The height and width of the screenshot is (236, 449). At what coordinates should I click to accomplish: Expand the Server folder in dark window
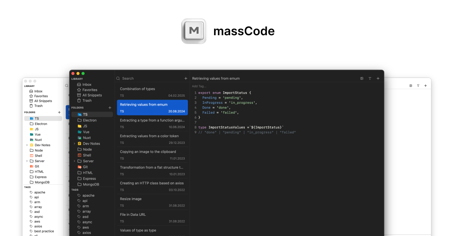pyautogui.click(x=74, y=161)
